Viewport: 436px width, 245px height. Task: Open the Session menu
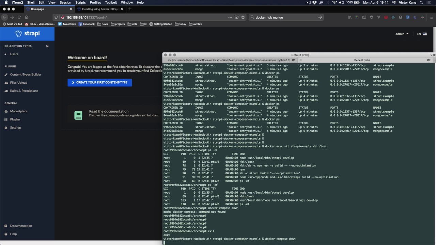coord(65,2)
